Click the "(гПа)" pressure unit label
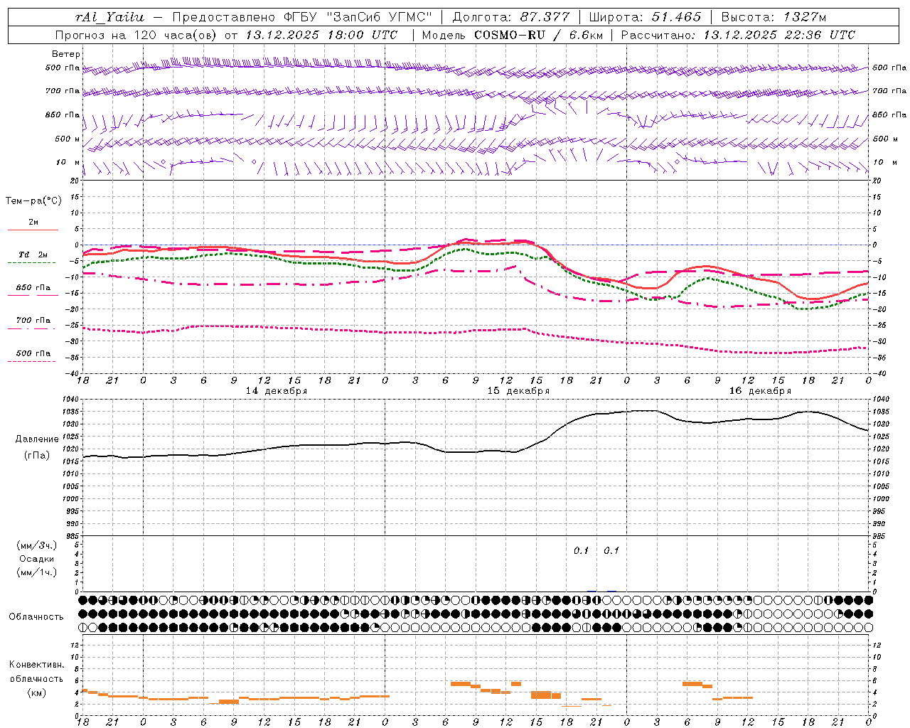910x728 pixels. [x=37, y=456]
